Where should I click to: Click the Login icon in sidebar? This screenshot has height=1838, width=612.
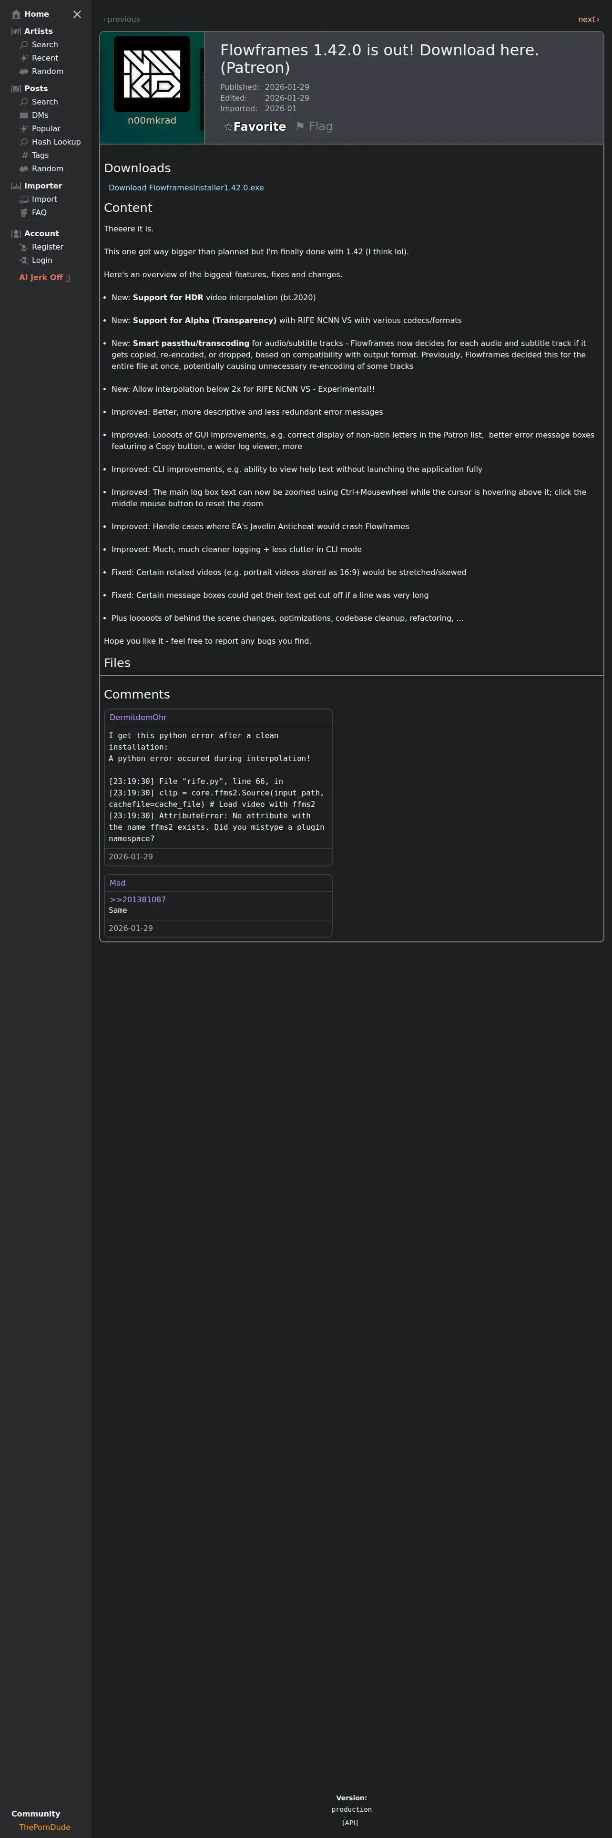coord(24,261)
